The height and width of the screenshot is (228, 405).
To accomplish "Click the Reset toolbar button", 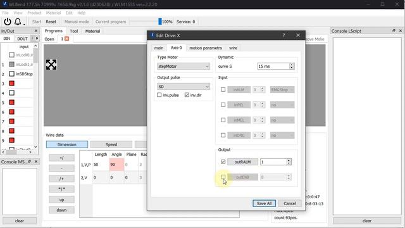I will tap(51, 22).
